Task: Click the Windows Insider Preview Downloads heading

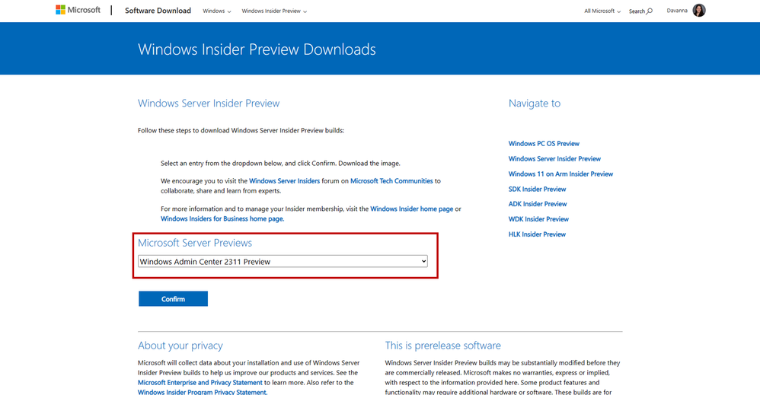Action: [257, 49]
